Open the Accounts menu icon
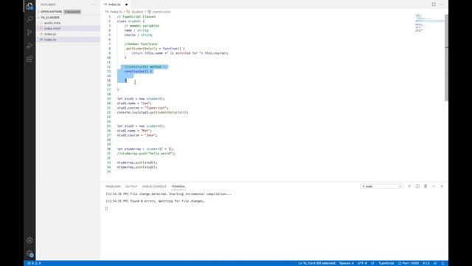This screenshot has height=266, width=472. 29,240
